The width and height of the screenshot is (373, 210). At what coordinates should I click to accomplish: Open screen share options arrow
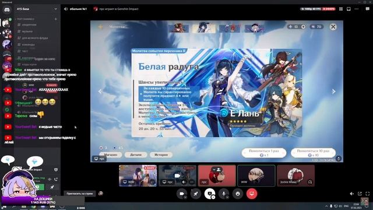point(213,197)
